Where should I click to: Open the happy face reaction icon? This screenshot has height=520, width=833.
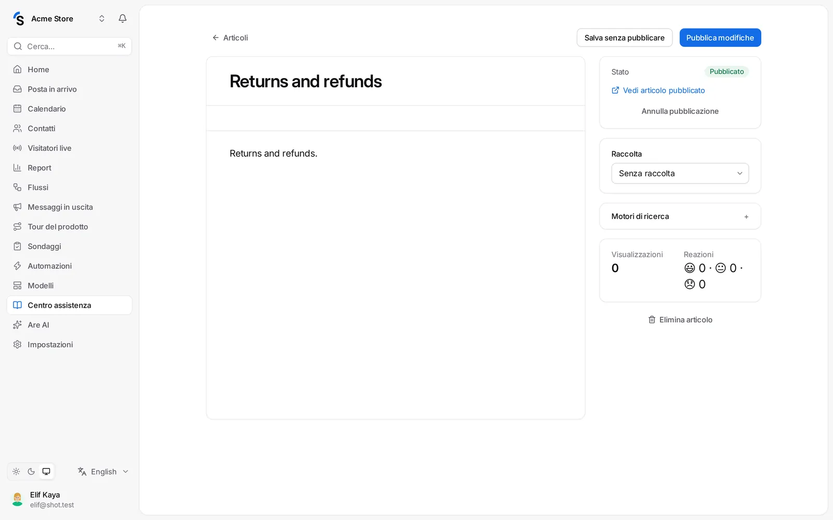click(x=690, y=268)
